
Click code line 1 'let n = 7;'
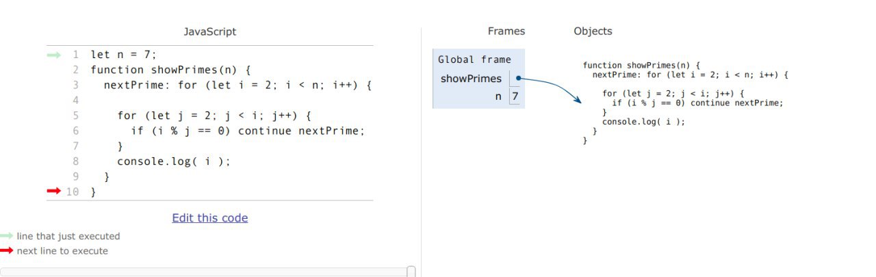123,54
